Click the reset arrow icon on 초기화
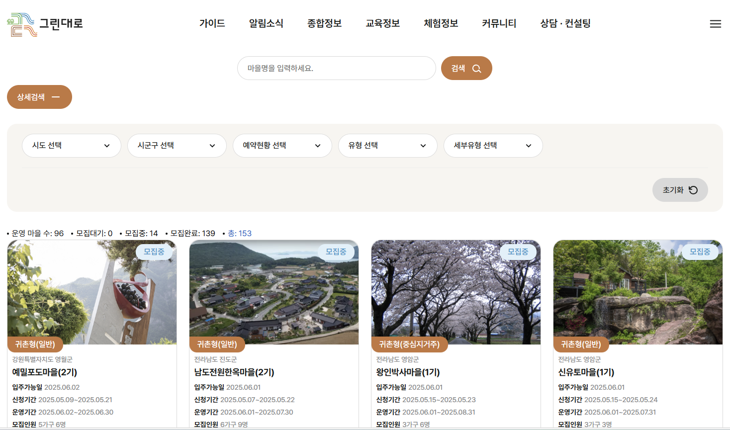 694,190
